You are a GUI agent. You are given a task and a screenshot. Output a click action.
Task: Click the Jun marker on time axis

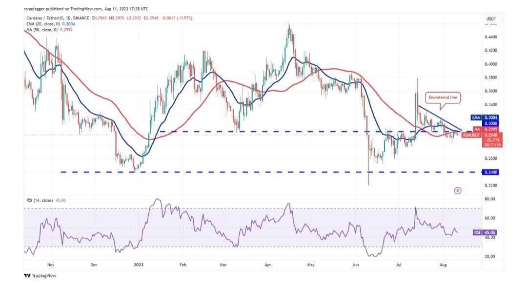point(355,266)
